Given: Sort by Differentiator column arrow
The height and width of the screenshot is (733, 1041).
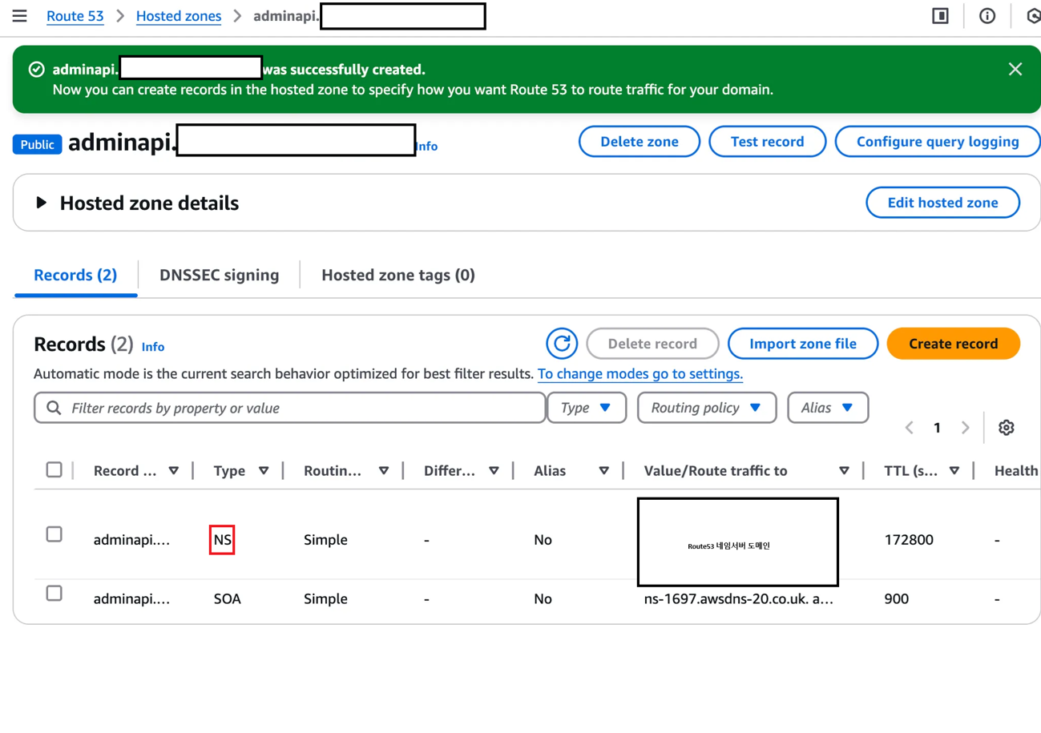Looking at the screenshot, I should click(x=494, y=471).
